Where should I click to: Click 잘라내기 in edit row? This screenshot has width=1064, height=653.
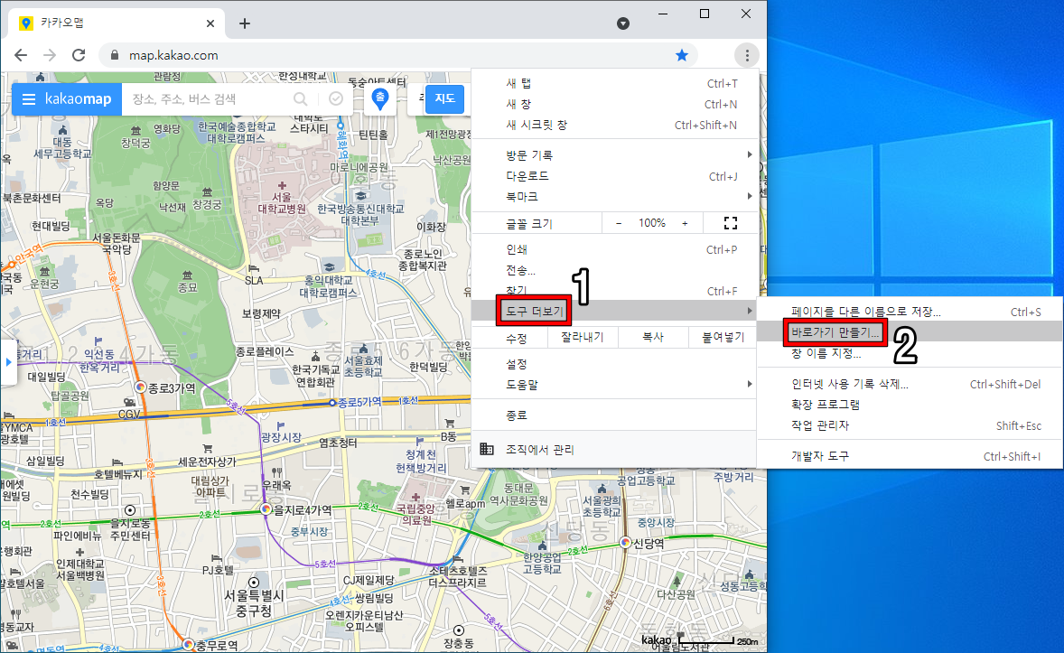(583, 337)
